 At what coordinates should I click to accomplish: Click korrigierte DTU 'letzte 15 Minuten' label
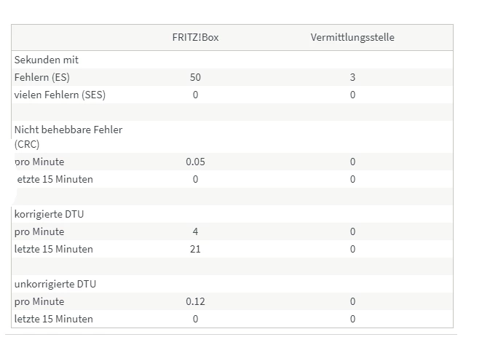54,249
